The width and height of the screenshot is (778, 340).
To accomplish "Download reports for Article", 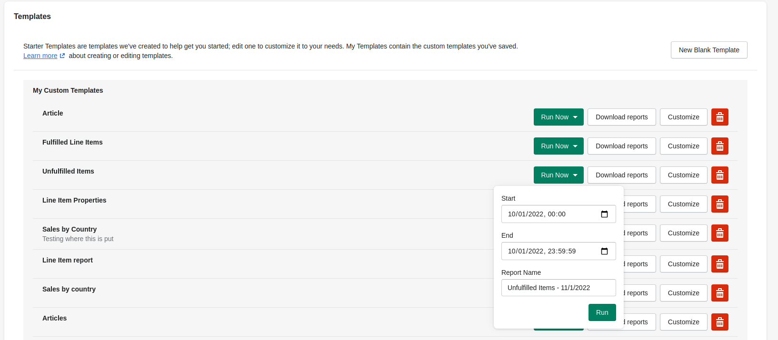I will click(621, 117).
